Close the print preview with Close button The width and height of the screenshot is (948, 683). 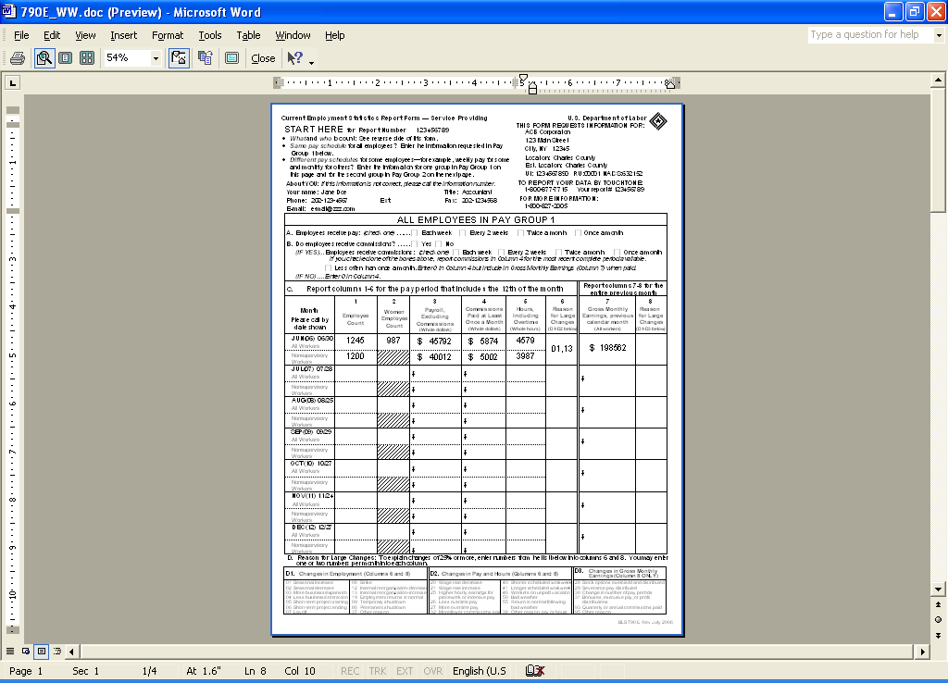263,58
